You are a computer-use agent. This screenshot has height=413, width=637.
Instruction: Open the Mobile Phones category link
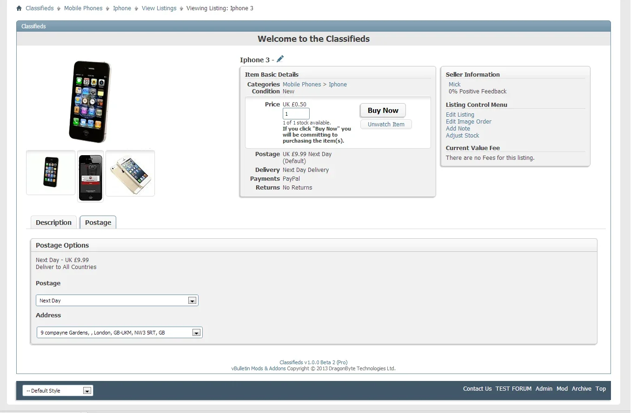point(302,85)
